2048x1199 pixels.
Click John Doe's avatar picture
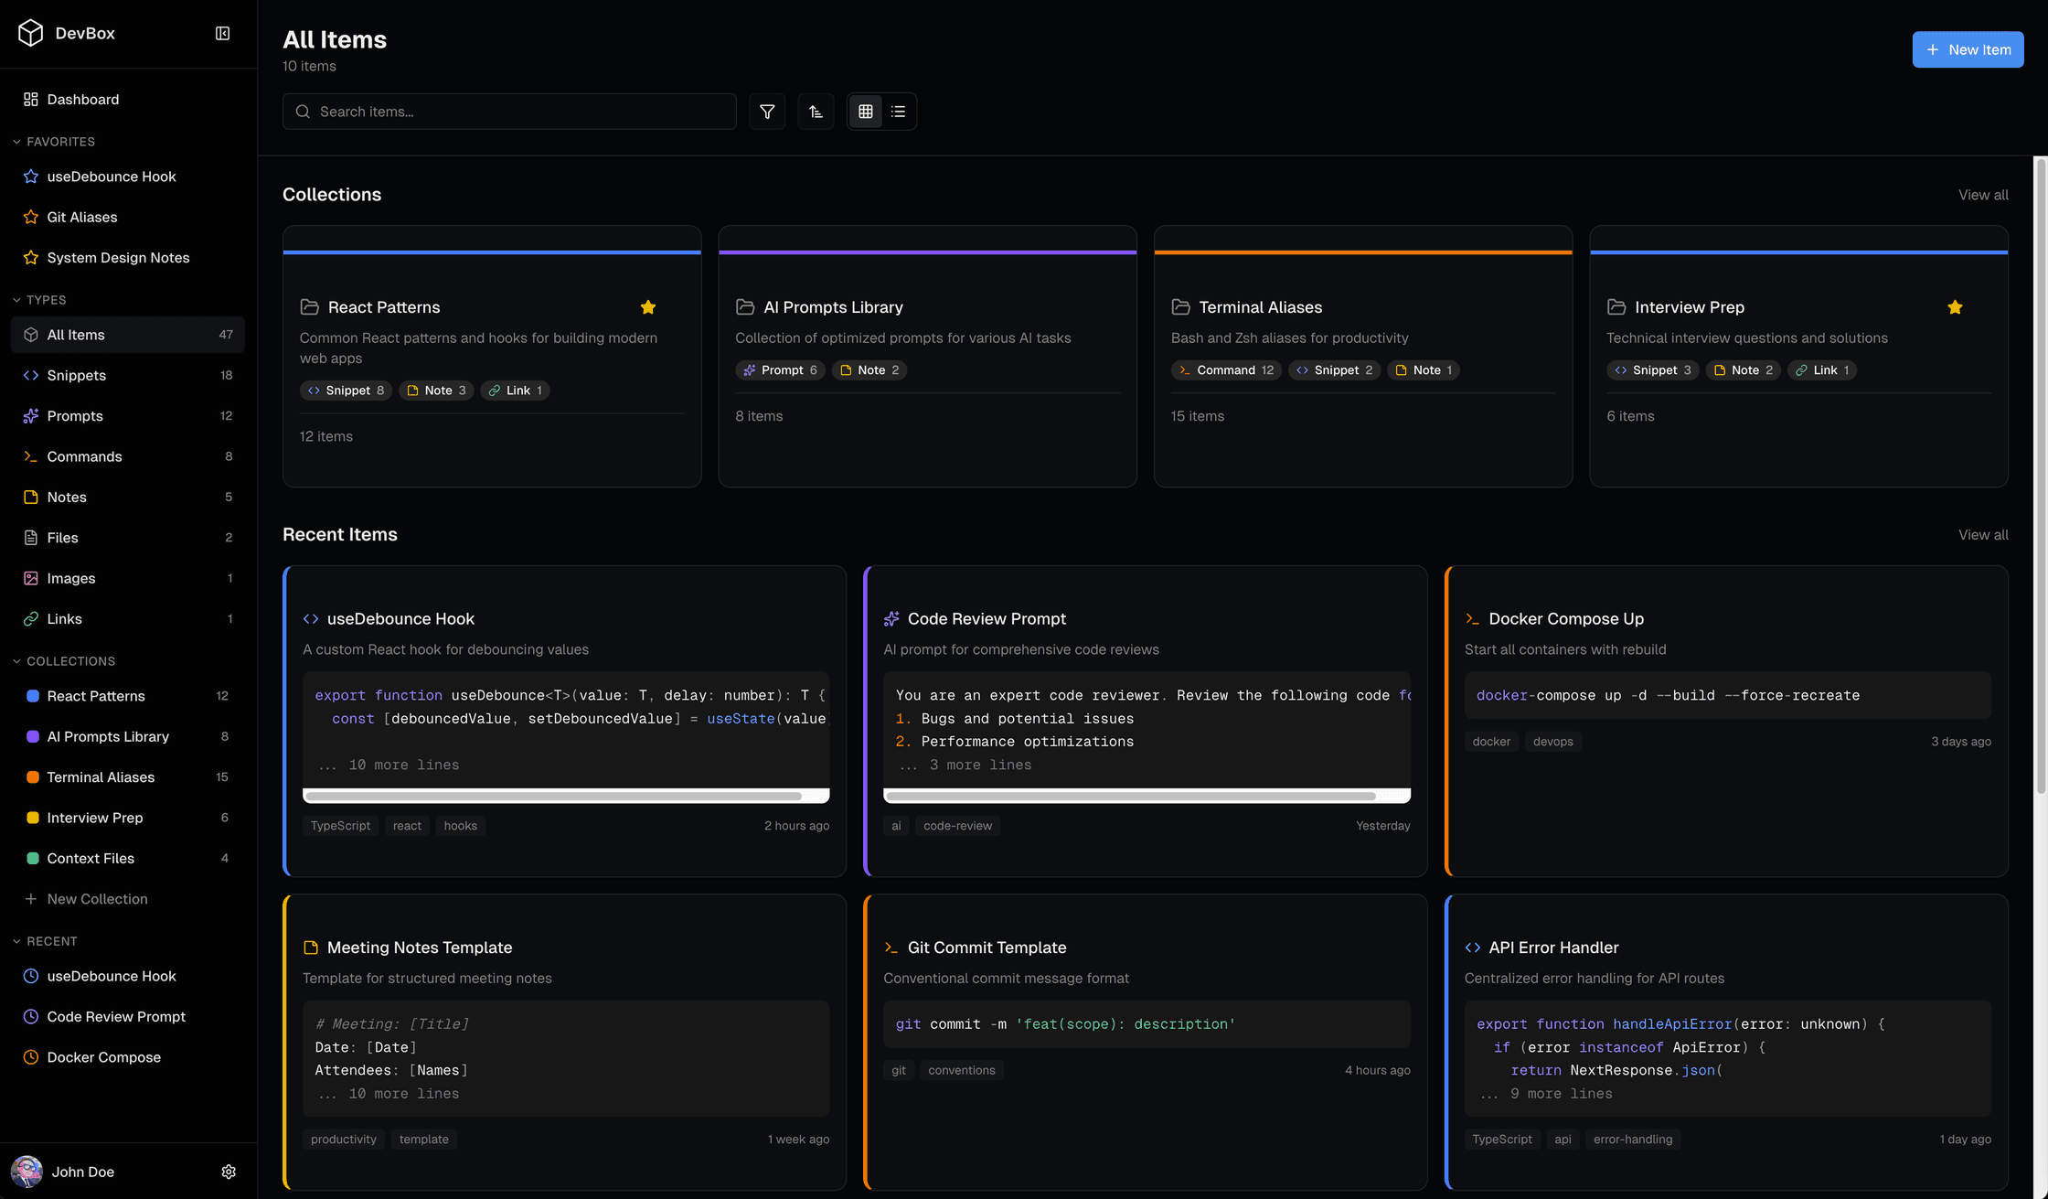(27, 1172)
